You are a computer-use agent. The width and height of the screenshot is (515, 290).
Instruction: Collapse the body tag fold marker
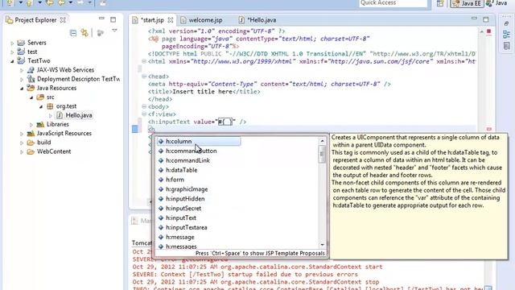tap(144, 106)
